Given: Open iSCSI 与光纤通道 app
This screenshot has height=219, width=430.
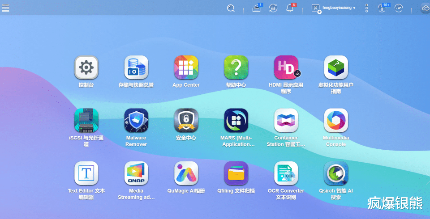Looking at the screenshot, I should tap(86, 120).
